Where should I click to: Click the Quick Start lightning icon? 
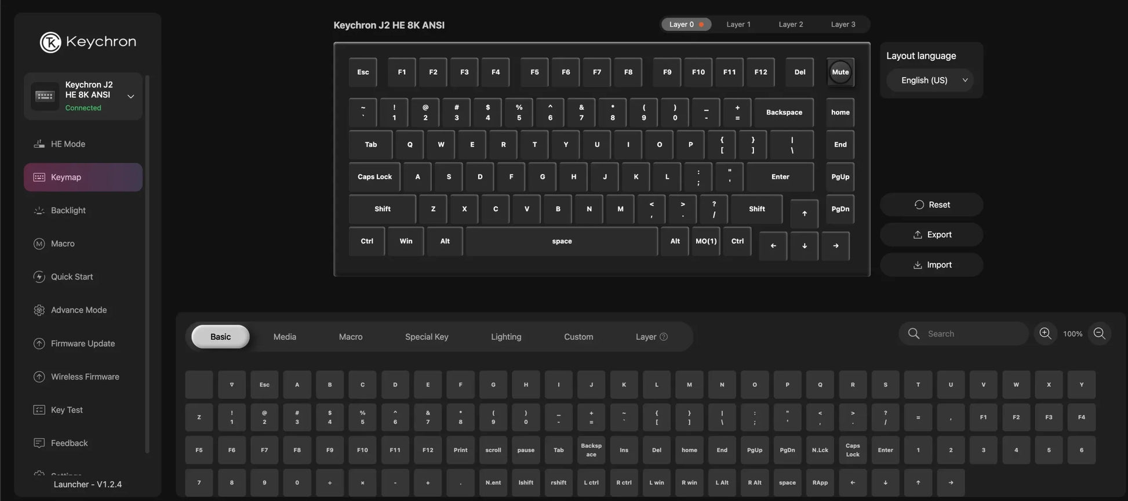pyautogui.click(x=39, y=277)
